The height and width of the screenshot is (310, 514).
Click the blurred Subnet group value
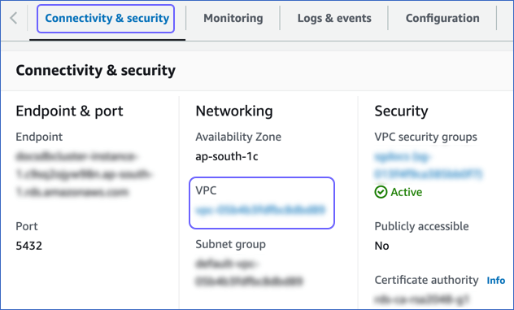249,273
